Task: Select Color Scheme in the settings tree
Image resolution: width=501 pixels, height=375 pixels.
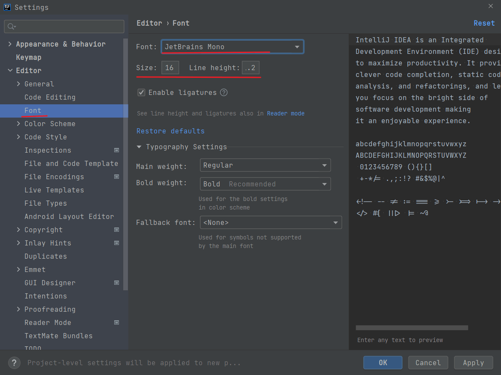Action: (50, 124)
